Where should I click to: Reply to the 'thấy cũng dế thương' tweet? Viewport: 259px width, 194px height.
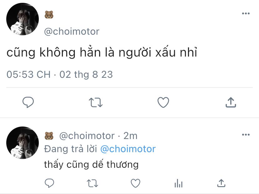pyautogui.click(x=49, y=183)
